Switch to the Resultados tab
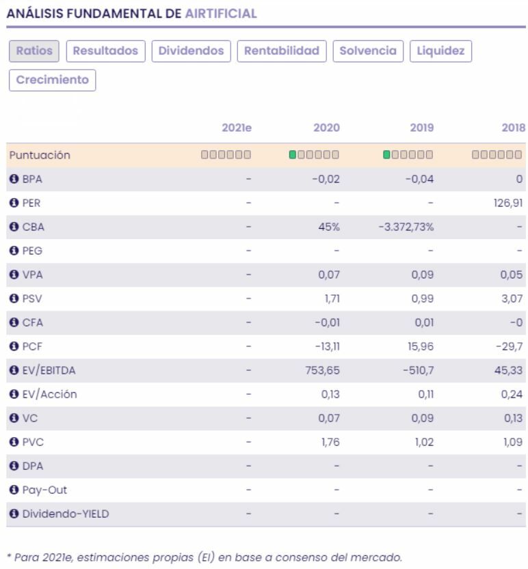The height and width of the screenshot is (569, 528). (x=105, y=51)
